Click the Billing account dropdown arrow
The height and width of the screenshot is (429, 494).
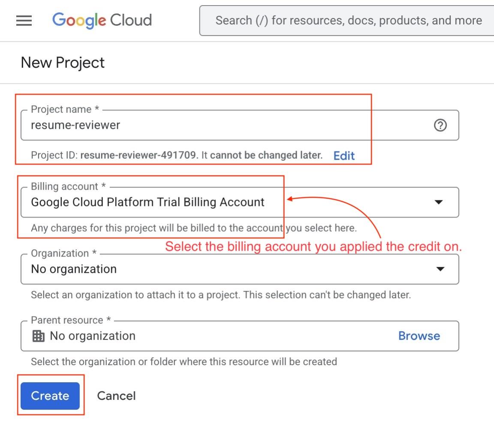pos(438,202)
